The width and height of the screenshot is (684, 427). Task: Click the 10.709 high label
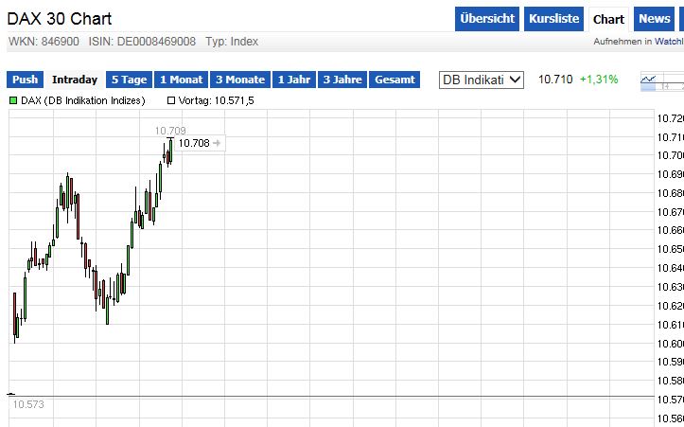170,131
